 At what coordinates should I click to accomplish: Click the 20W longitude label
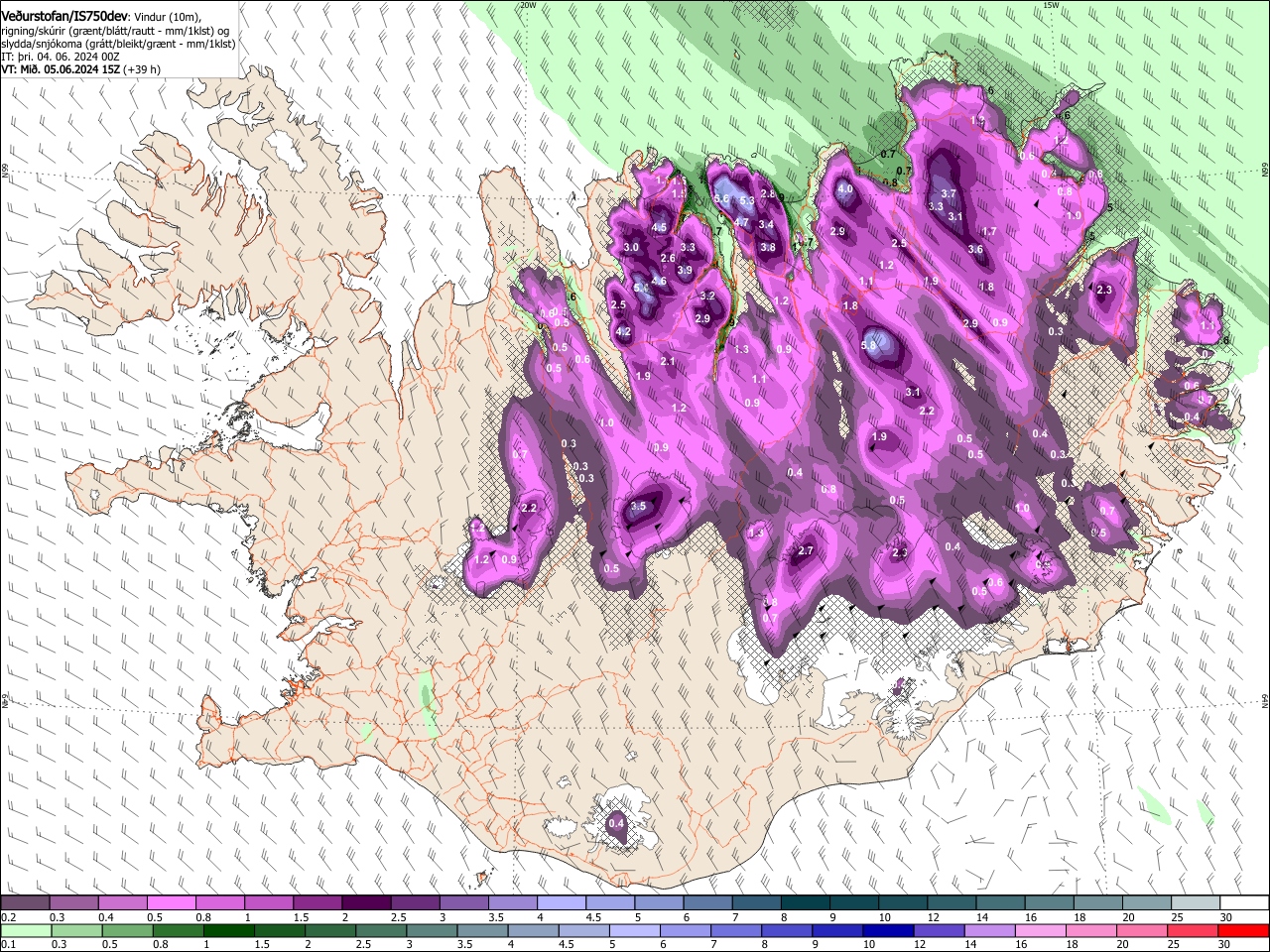pos(528,5)
